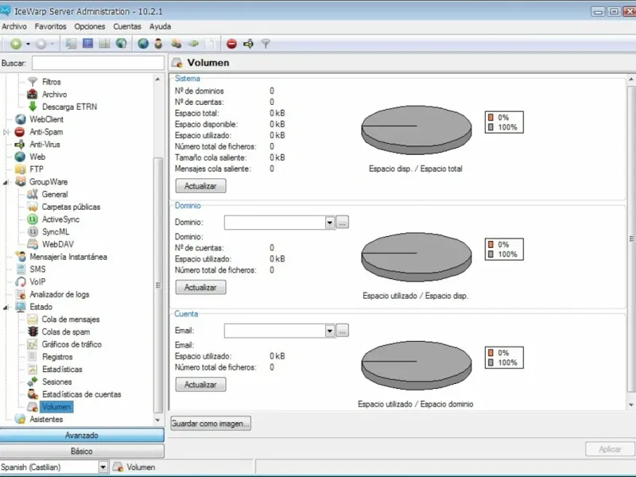The height and width of the screenshot is (477, 636).
Task: Browse accounts with Email ellipsis button
Action: point(343,331)
